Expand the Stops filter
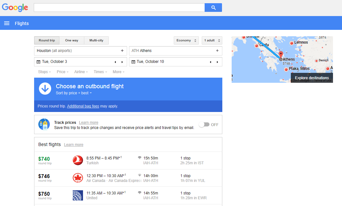Viewport: 342px width, 206px height. pos(44,72)
